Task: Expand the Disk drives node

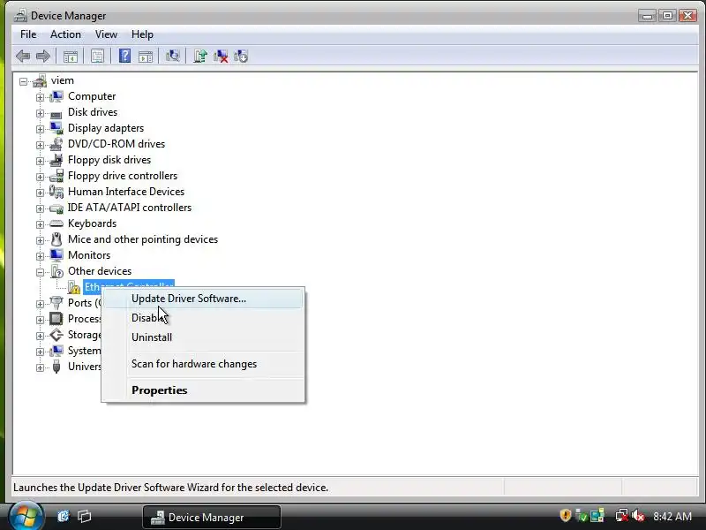Action: click(x=40, y=113)
